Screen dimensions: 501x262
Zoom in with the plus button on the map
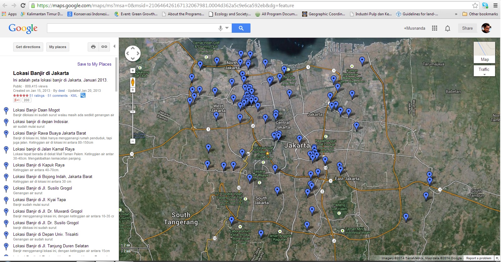[x=133, y=90]
